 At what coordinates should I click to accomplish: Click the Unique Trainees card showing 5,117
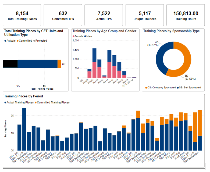[145, 15]
